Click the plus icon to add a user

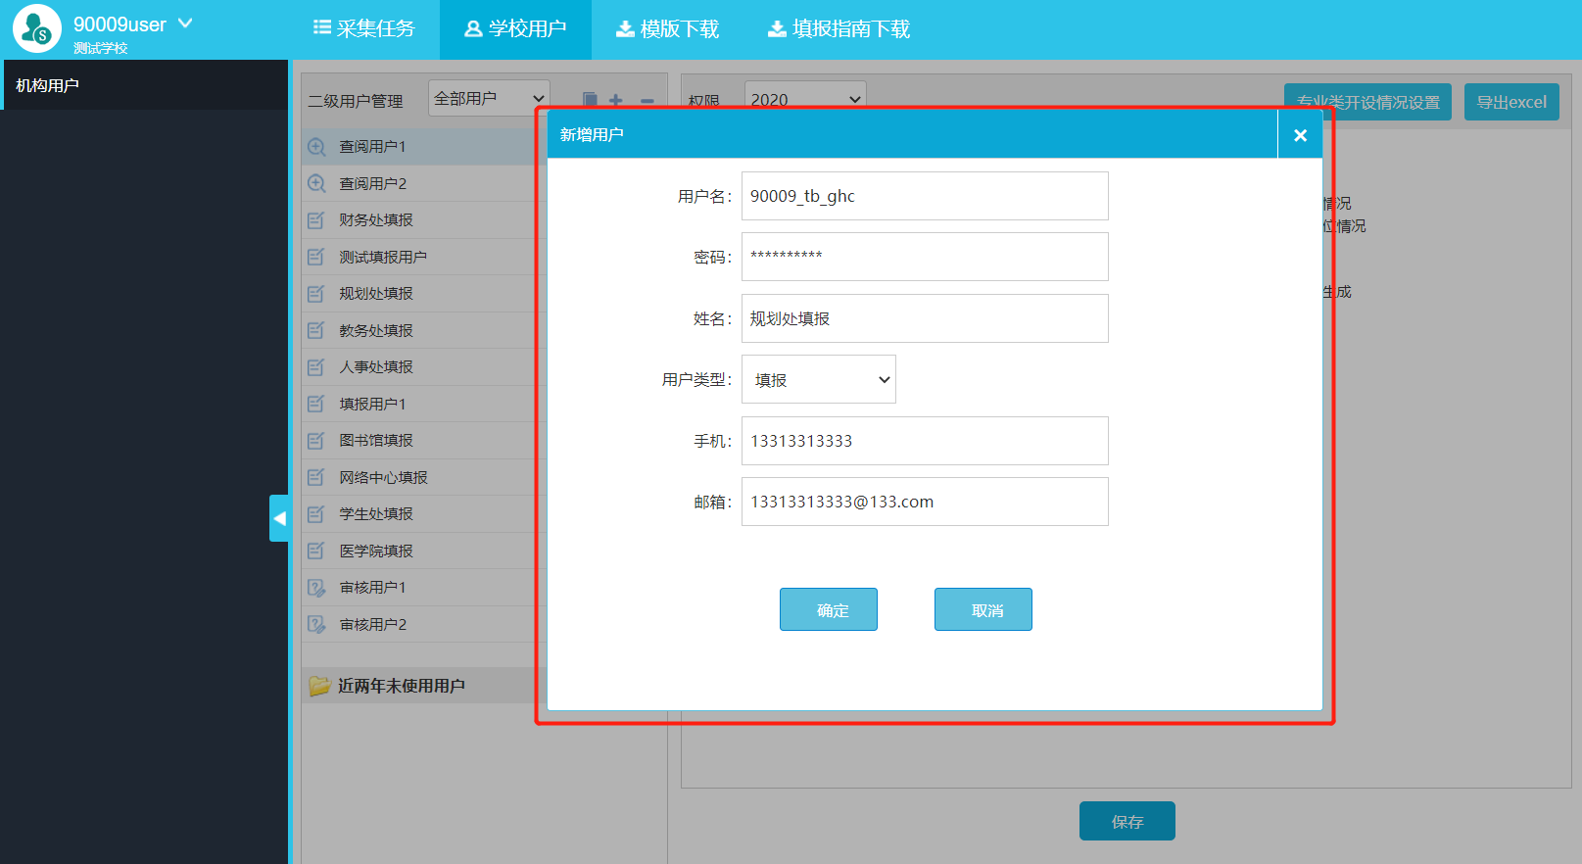(616, 100)
